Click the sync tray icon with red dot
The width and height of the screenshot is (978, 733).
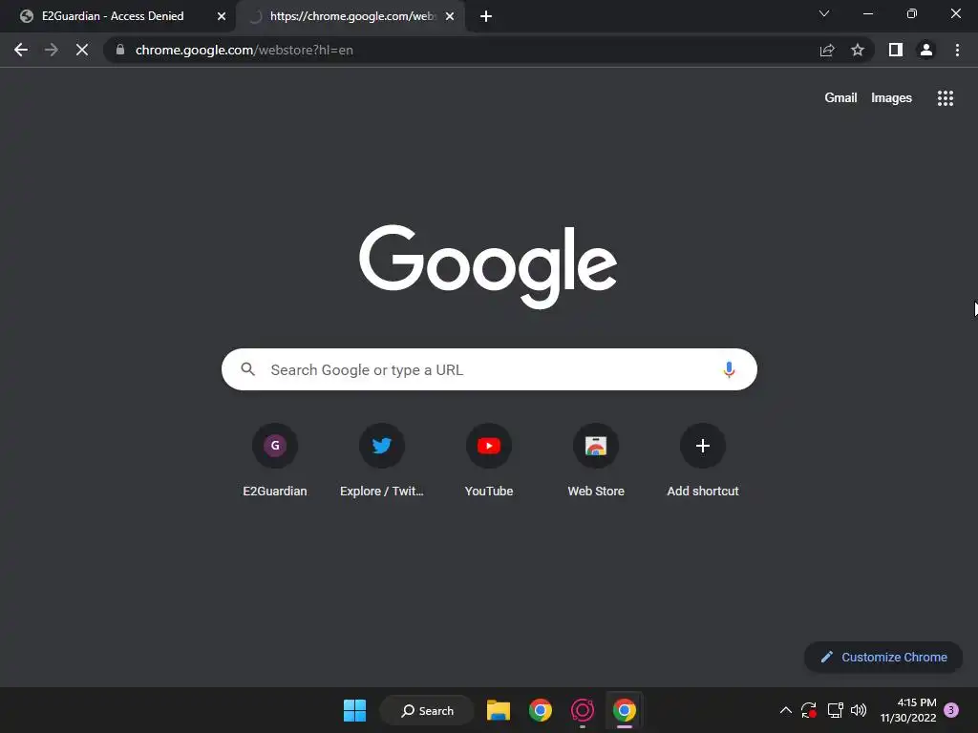[x=809, y=710]
